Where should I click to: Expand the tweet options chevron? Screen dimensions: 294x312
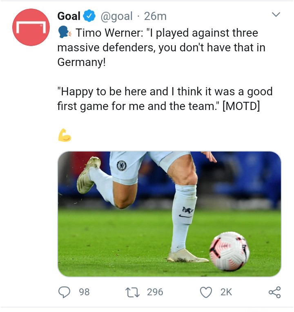point(276,15)
